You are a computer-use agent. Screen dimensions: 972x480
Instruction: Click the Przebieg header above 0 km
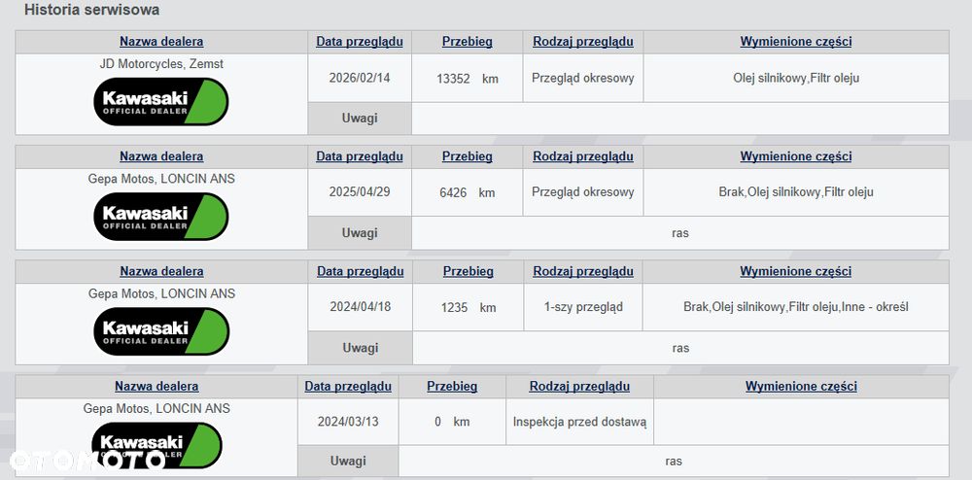coord(452,386)
